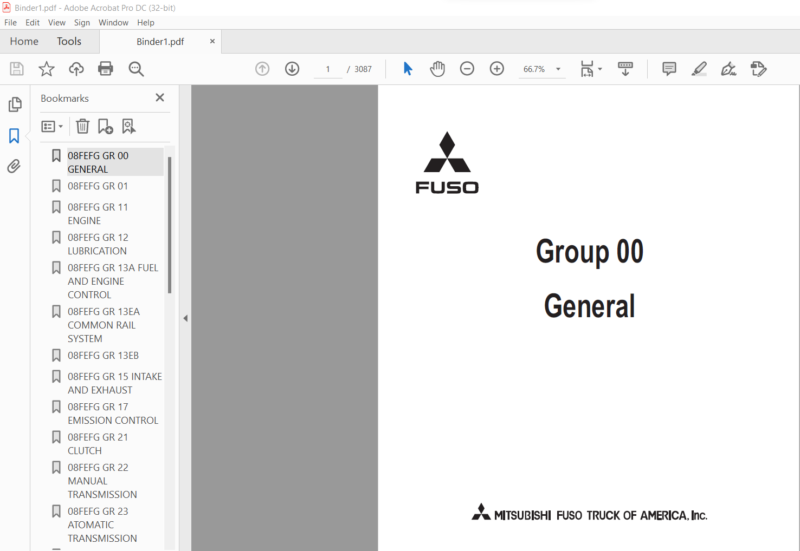Screen dimensions: 800x551
Task: Click the Save file icon
Action: [17, 69]
